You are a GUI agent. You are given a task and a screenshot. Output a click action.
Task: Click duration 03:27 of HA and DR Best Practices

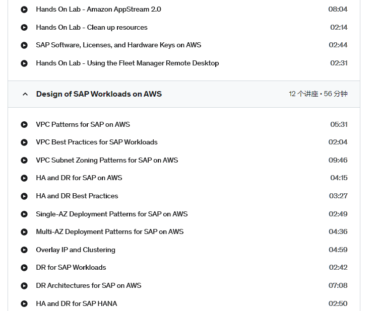(x=338, y=196)
